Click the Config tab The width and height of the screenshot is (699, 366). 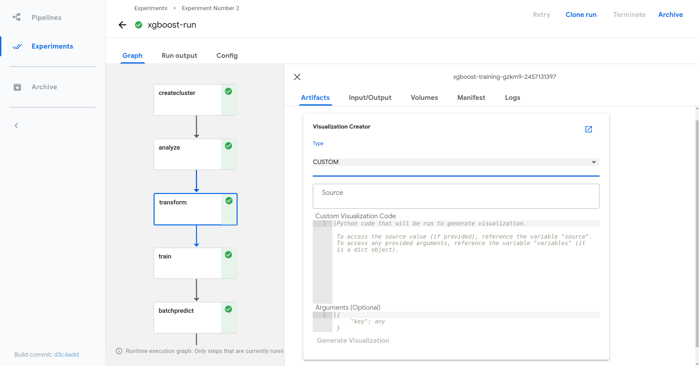[x=227, y=55]
